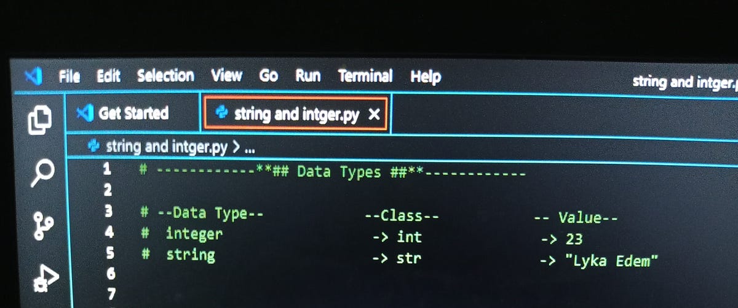Open the Selection menu

click(165, 75)
